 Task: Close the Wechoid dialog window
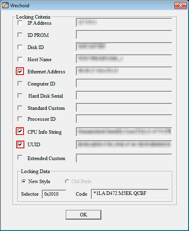(180, 5)
